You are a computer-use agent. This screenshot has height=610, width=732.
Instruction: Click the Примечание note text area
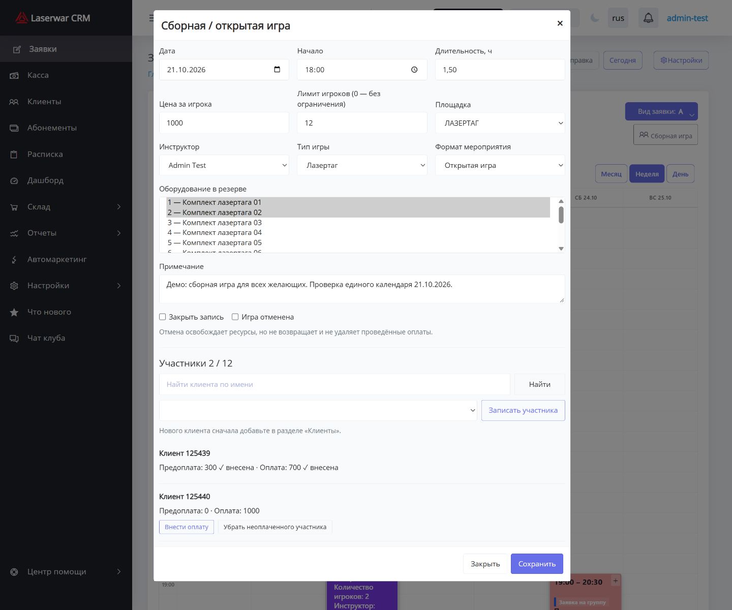pyautogui.click(x=362, y=289)
